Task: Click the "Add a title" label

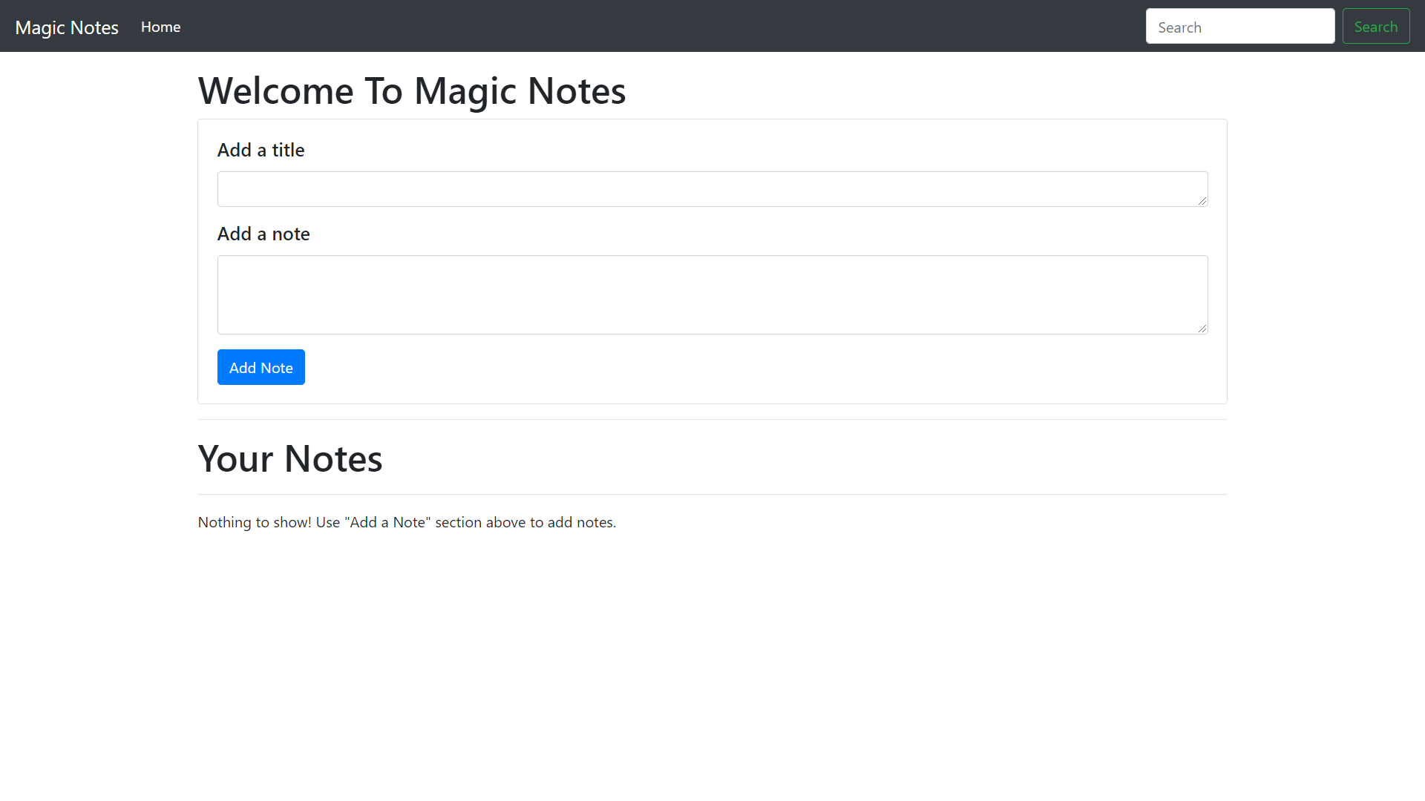Action: 261,150
